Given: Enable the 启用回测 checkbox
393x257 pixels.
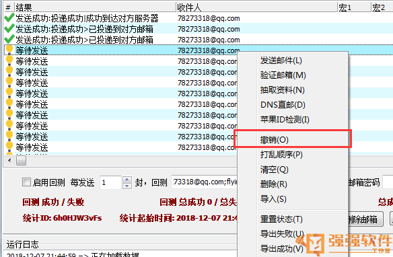Looking at the screenshot, I should point(26,182).
